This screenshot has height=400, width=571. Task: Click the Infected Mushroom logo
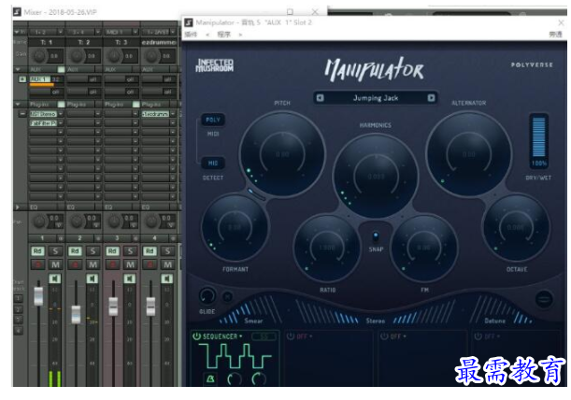click(x=215, y=65)
